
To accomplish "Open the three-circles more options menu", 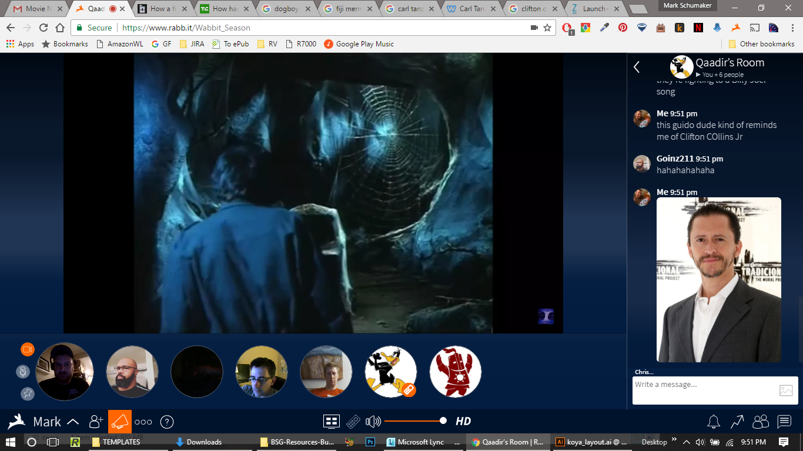I will 143,422.
